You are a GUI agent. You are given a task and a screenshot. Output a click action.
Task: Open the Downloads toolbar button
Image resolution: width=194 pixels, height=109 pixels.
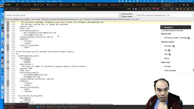click(x=150, y=9)
